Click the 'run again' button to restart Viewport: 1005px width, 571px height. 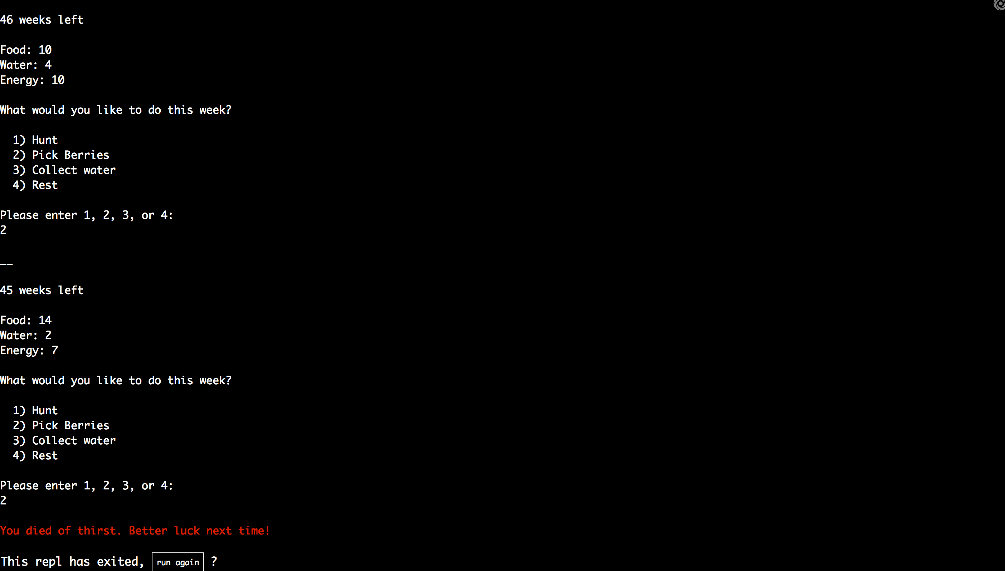click(178, 562)
